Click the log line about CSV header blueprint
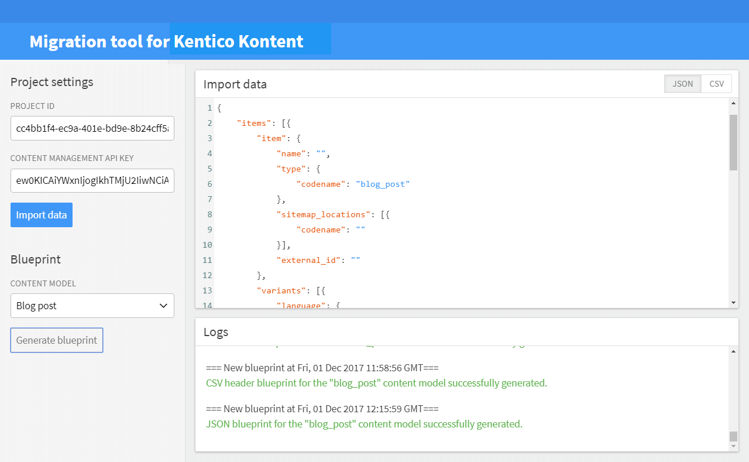749x462 pixels. 376,383
